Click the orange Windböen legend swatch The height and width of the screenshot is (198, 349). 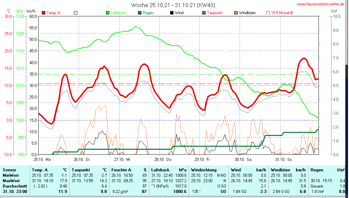point(236,13)
